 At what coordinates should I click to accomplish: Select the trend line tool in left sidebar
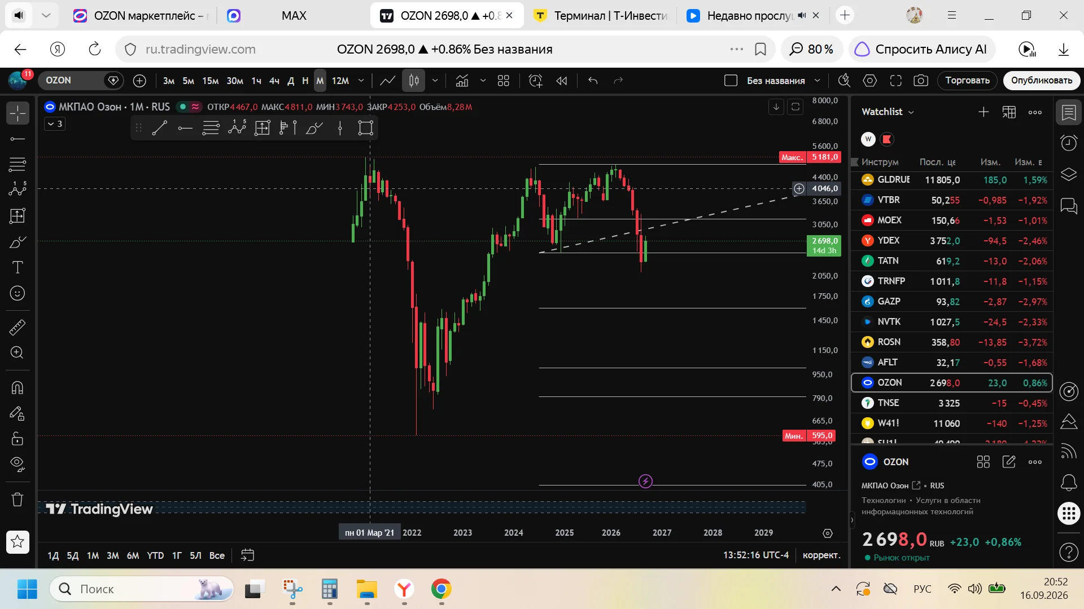coord(18,139)
